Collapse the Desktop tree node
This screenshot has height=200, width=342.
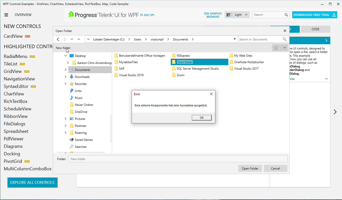[66, 56]
